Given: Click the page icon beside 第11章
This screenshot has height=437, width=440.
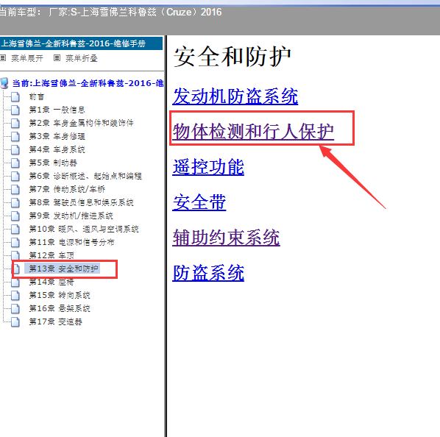Looking at the screenshot, I should (x=15, y=242).
